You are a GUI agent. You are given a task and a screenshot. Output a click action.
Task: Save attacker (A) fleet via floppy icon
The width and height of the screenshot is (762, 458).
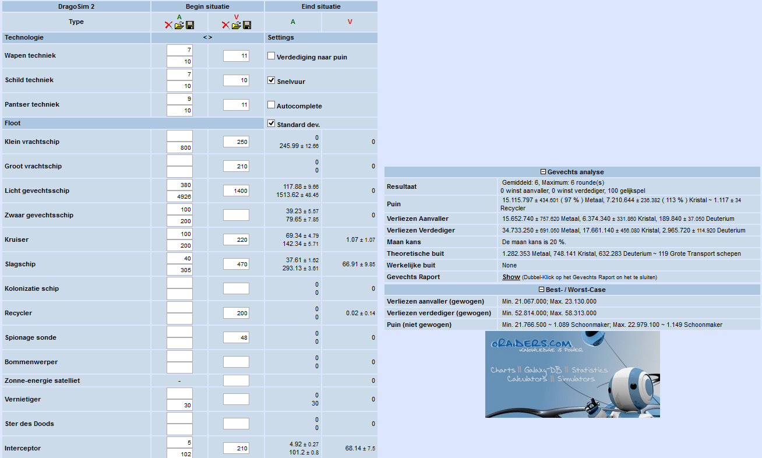(189, 26)
